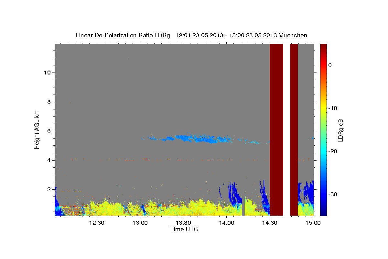Click the 'Height AGL km' y-axis label
The image size is (388, 259).
click(x=37, y=129)
